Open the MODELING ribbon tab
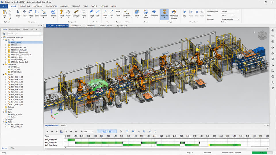The height and width of the screenshot is (155, 276). tap(25, 6)
